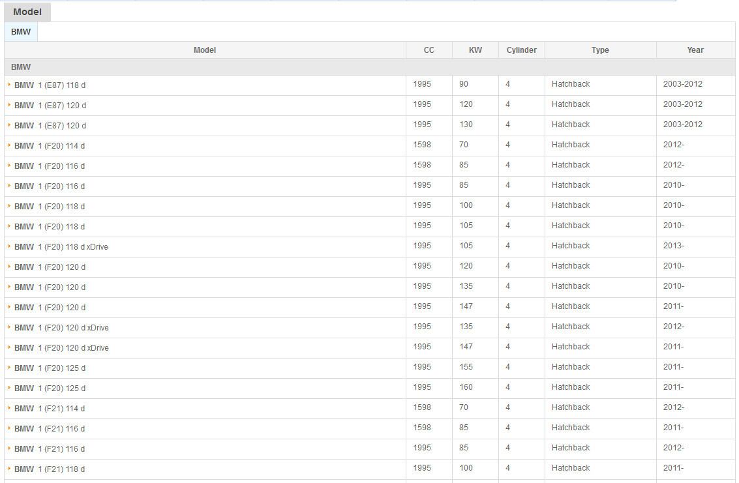Click cylinder value 4 in E87 118 d row
Image resolution: width=739 pixels, height=483 pixels.
tap(507, 84)
